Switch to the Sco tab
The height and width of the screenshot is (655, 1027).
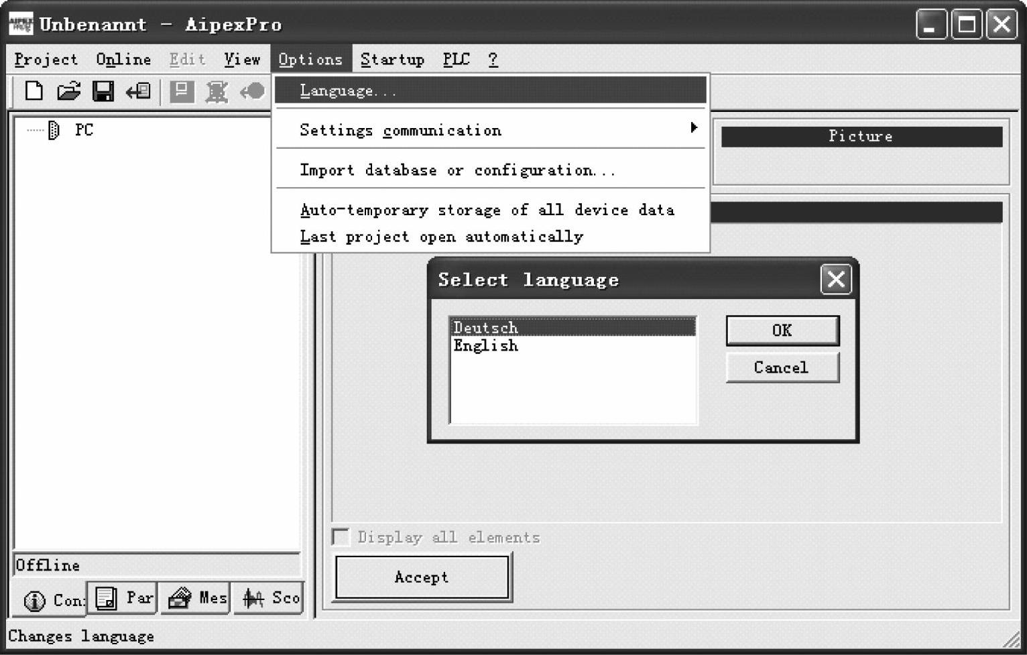[x=269, y=597]
